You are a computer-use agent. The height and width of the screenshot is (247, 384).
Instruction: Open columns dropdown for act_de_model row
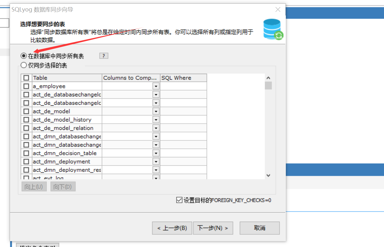point(156,111)
